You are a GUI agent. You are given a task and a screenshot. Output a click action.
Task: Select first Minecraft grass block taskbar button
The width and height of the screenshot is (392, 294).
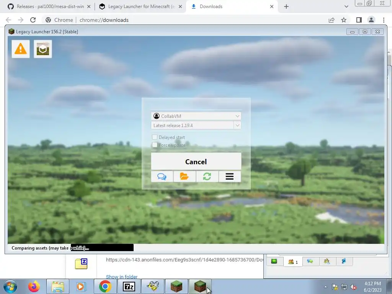point(176,286)
